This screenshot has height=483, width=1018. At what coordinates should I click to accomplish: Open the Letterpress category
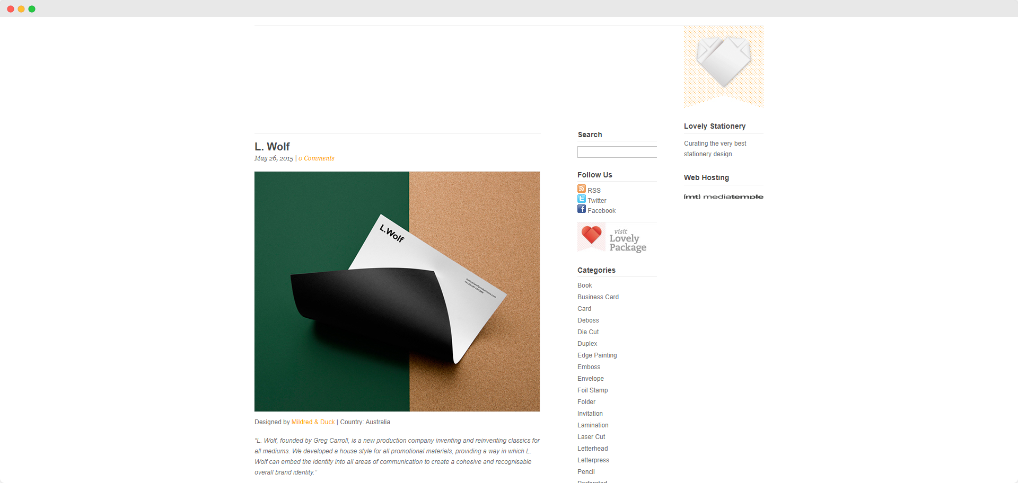click(x=593, y=460)
